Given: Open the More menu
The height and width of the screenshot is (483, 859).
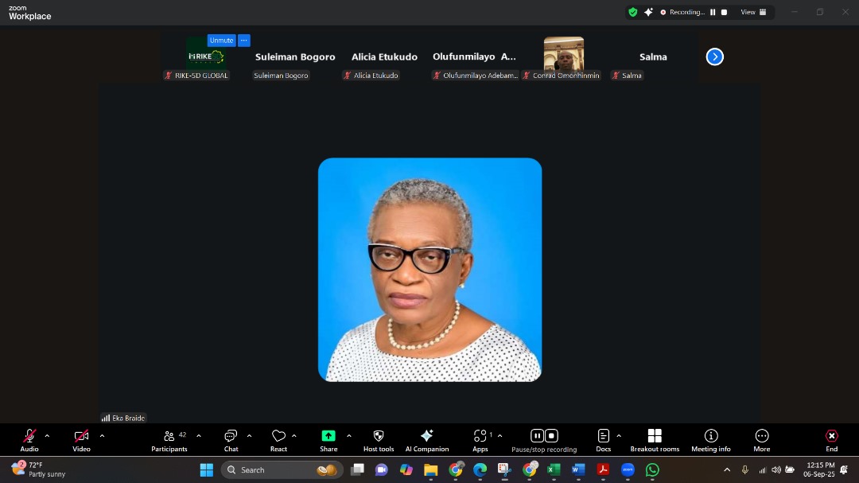Looking at the screenshot, I should [x=761, y=440].
